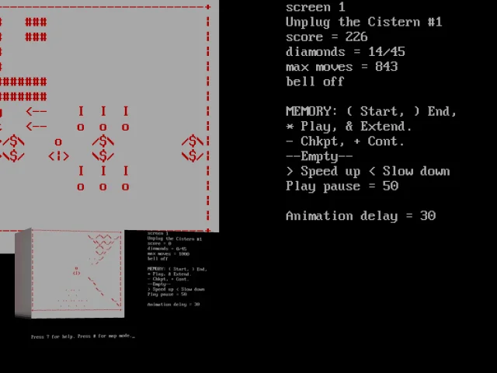Click the 'screen 1' status line

pyautogui.click(x=315, y=7)
